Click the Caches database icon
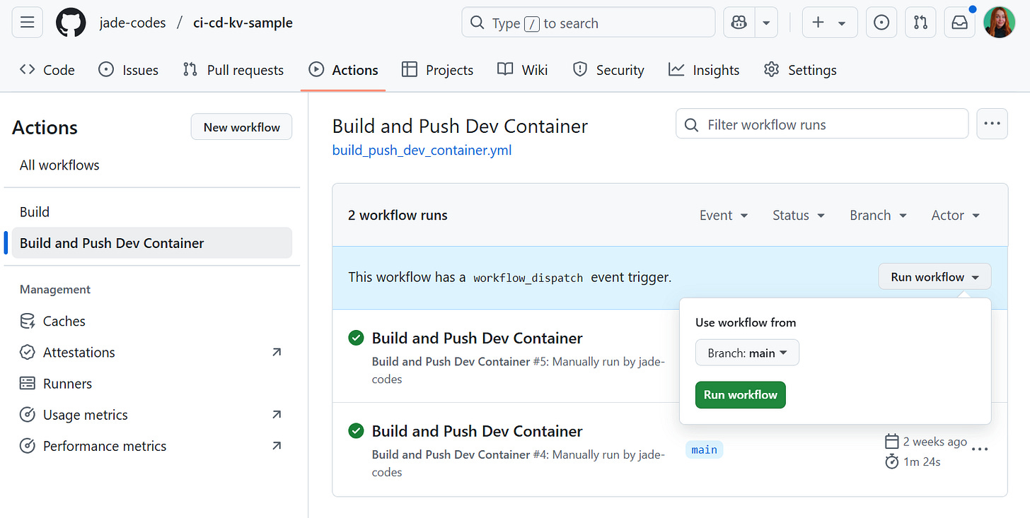Image resolution: width=1030 pixels, height=518 pixels. 28,321
